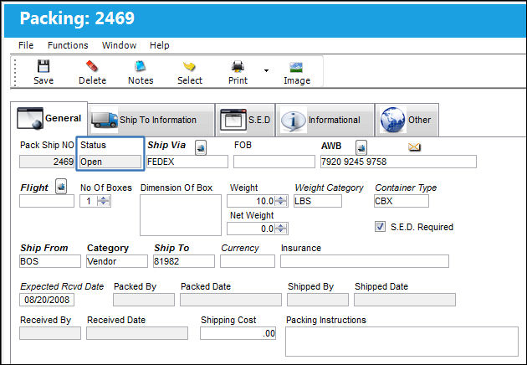Open the Ship Via lookup icon
The image size is (527, 365).
click(x=201, y=147)
